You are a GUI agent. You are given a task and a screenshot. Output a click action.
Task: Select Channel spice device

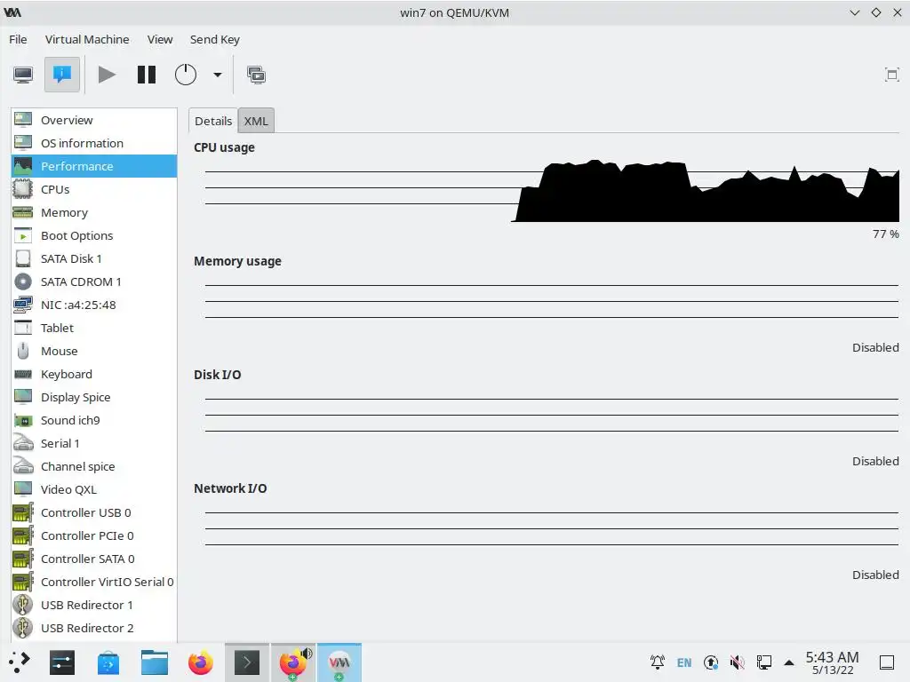coord(94,467)
